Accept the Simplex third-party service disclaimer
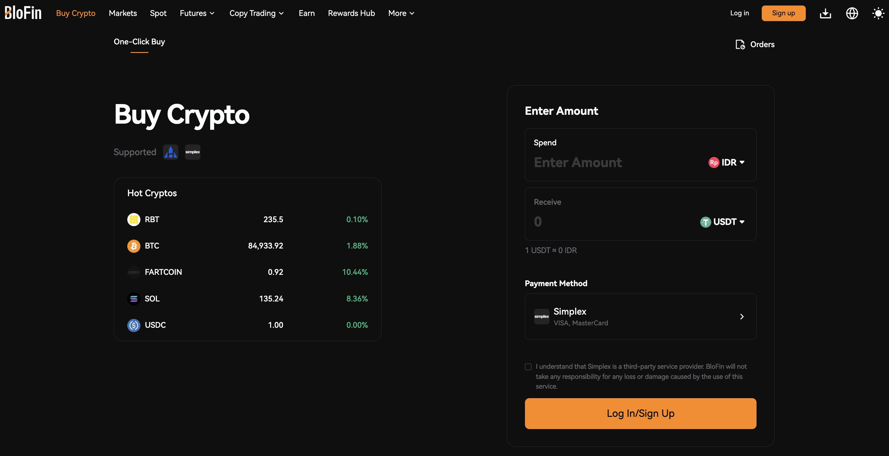889x456 pixels. coord(528,367)
